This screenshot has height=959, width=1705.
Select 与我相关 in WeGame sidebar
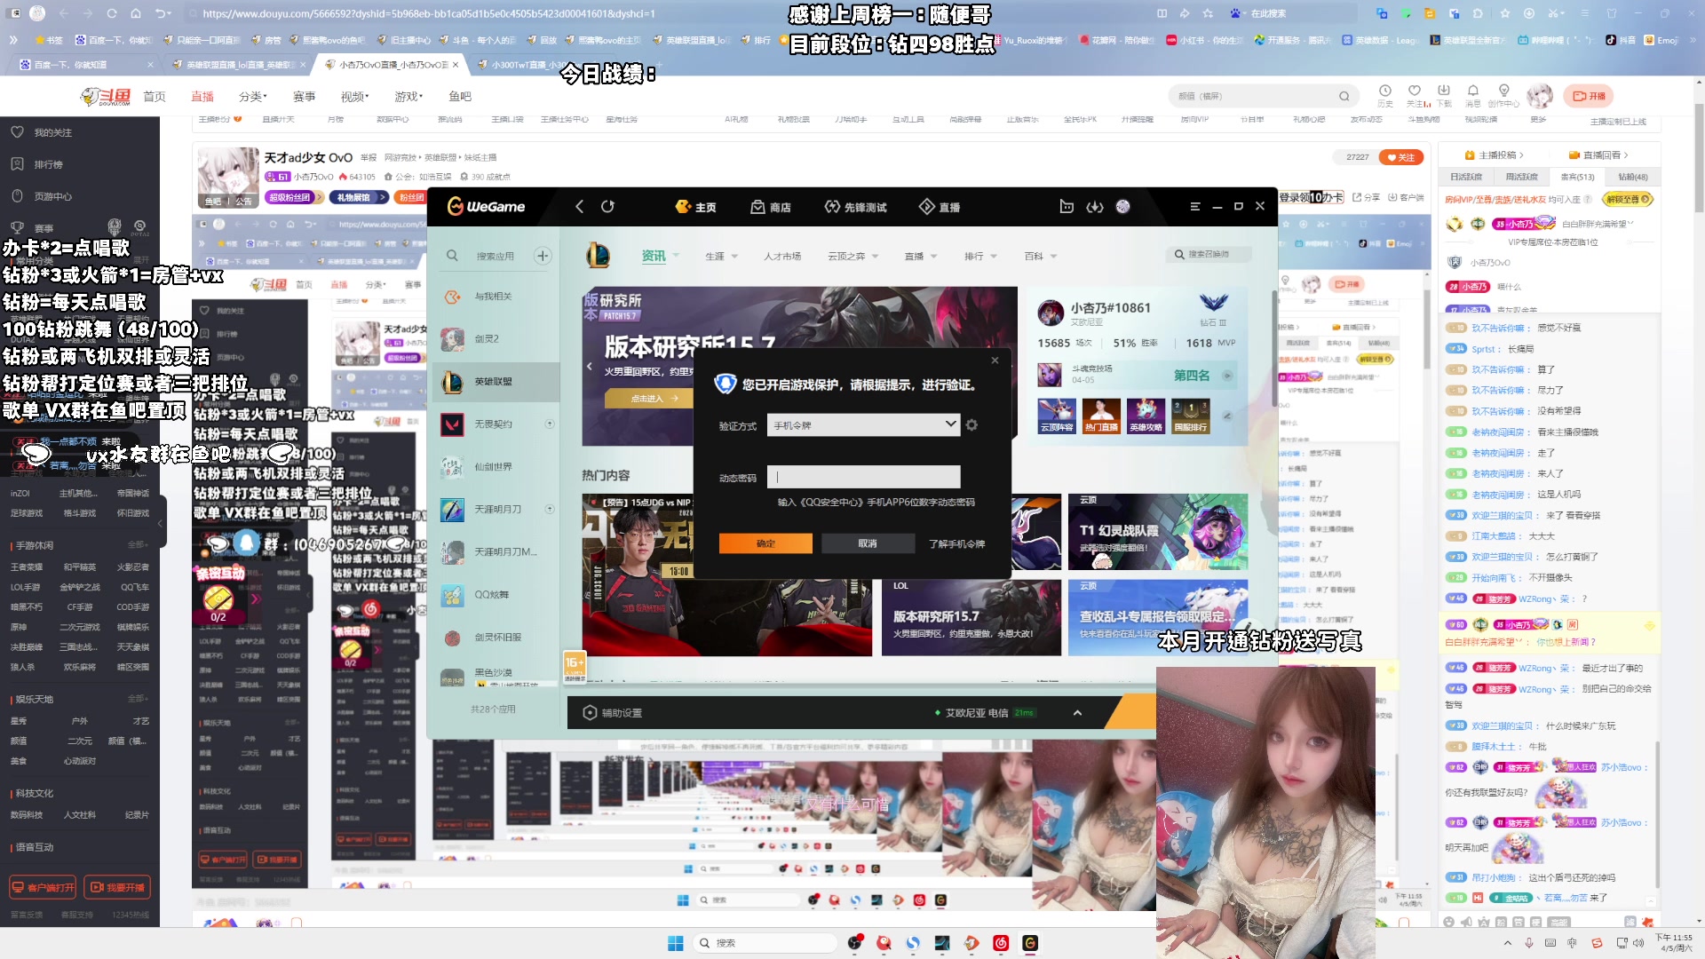[x=494, y=297]
